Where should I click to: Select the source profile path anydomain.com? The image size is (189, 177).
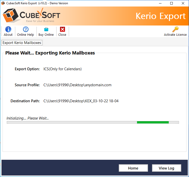(x=77, y=85)
